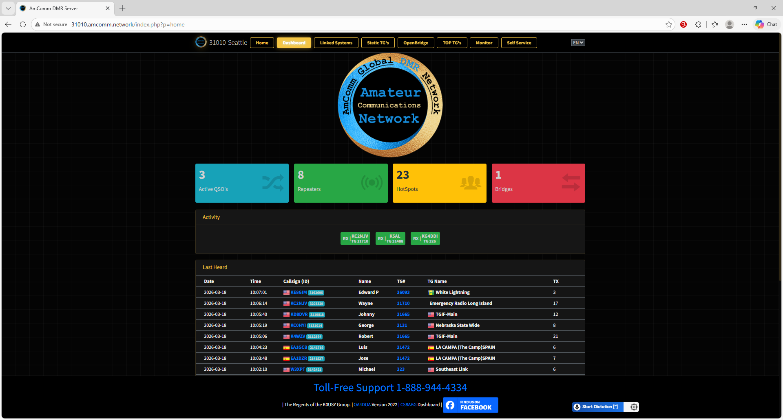Click the Bridges exchange arrows icon
The width and height of the screenshot is (783, 420).
[571, 183]
